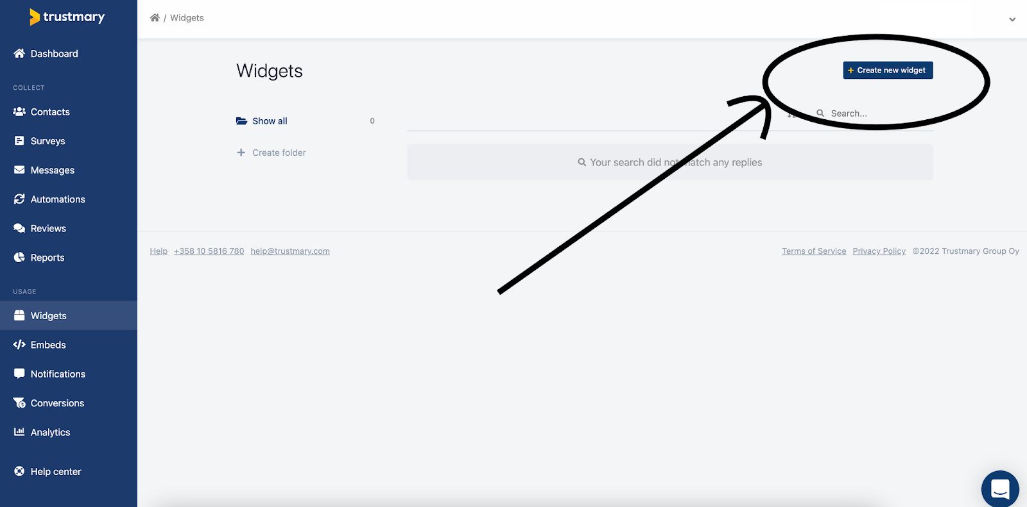Open Reports in sidebar

[x=69, y=258]
